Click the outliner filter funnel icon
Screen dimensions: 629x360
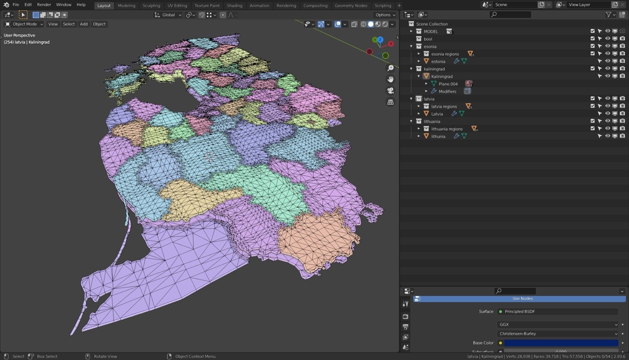point(608,15)
